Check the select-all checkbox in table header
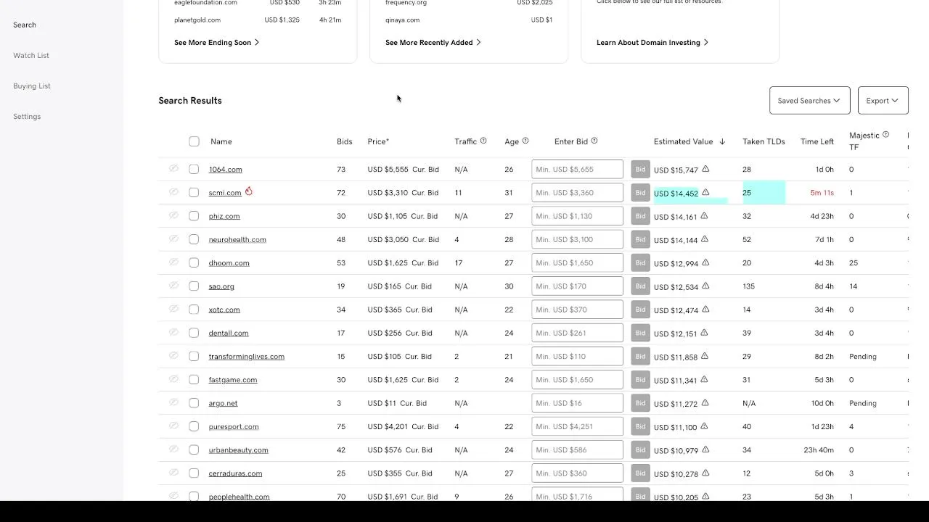 click(194, 141)
